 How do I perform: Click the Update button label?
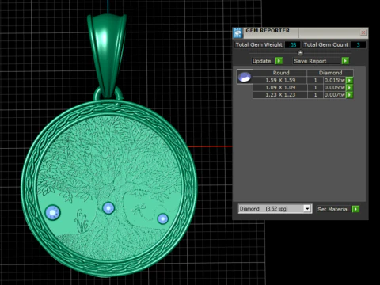click(x=262, y=61)
